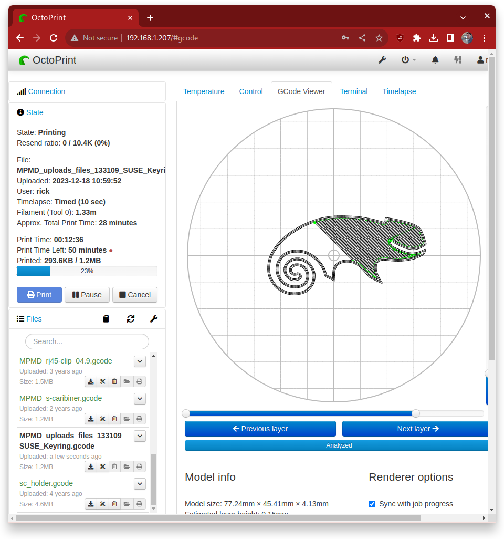This screenshot has height=539, width=504.
Task: Open the Terminal tab
Action: (x=353, y=91)
